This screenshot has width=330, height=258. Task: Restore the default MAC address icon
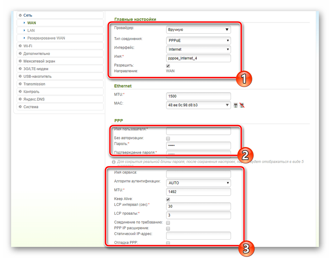(x=242, y=105)
